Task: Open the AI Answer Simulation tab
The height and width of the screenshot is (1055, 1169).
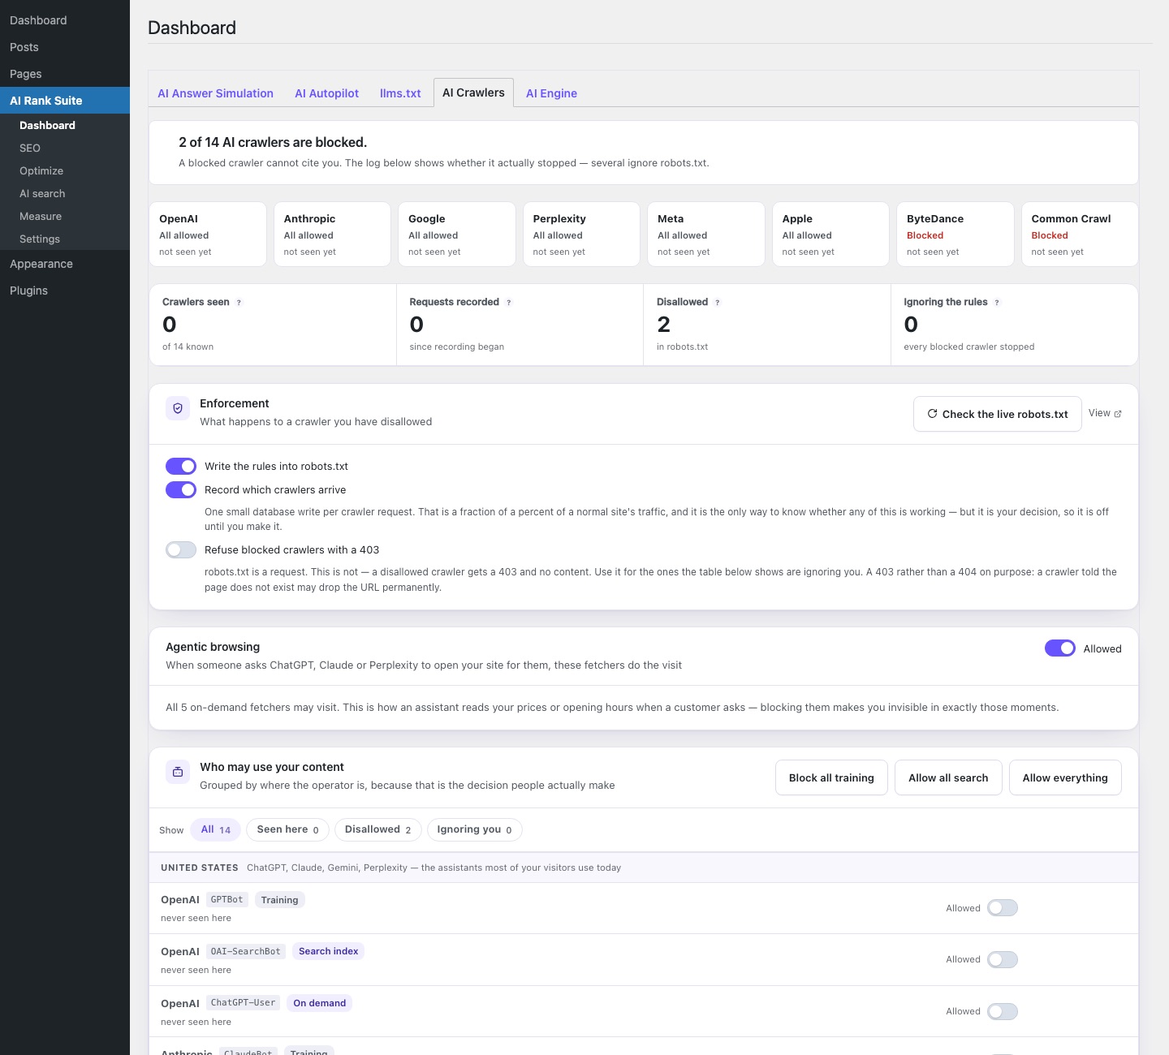Action: (x=216, y=93)
